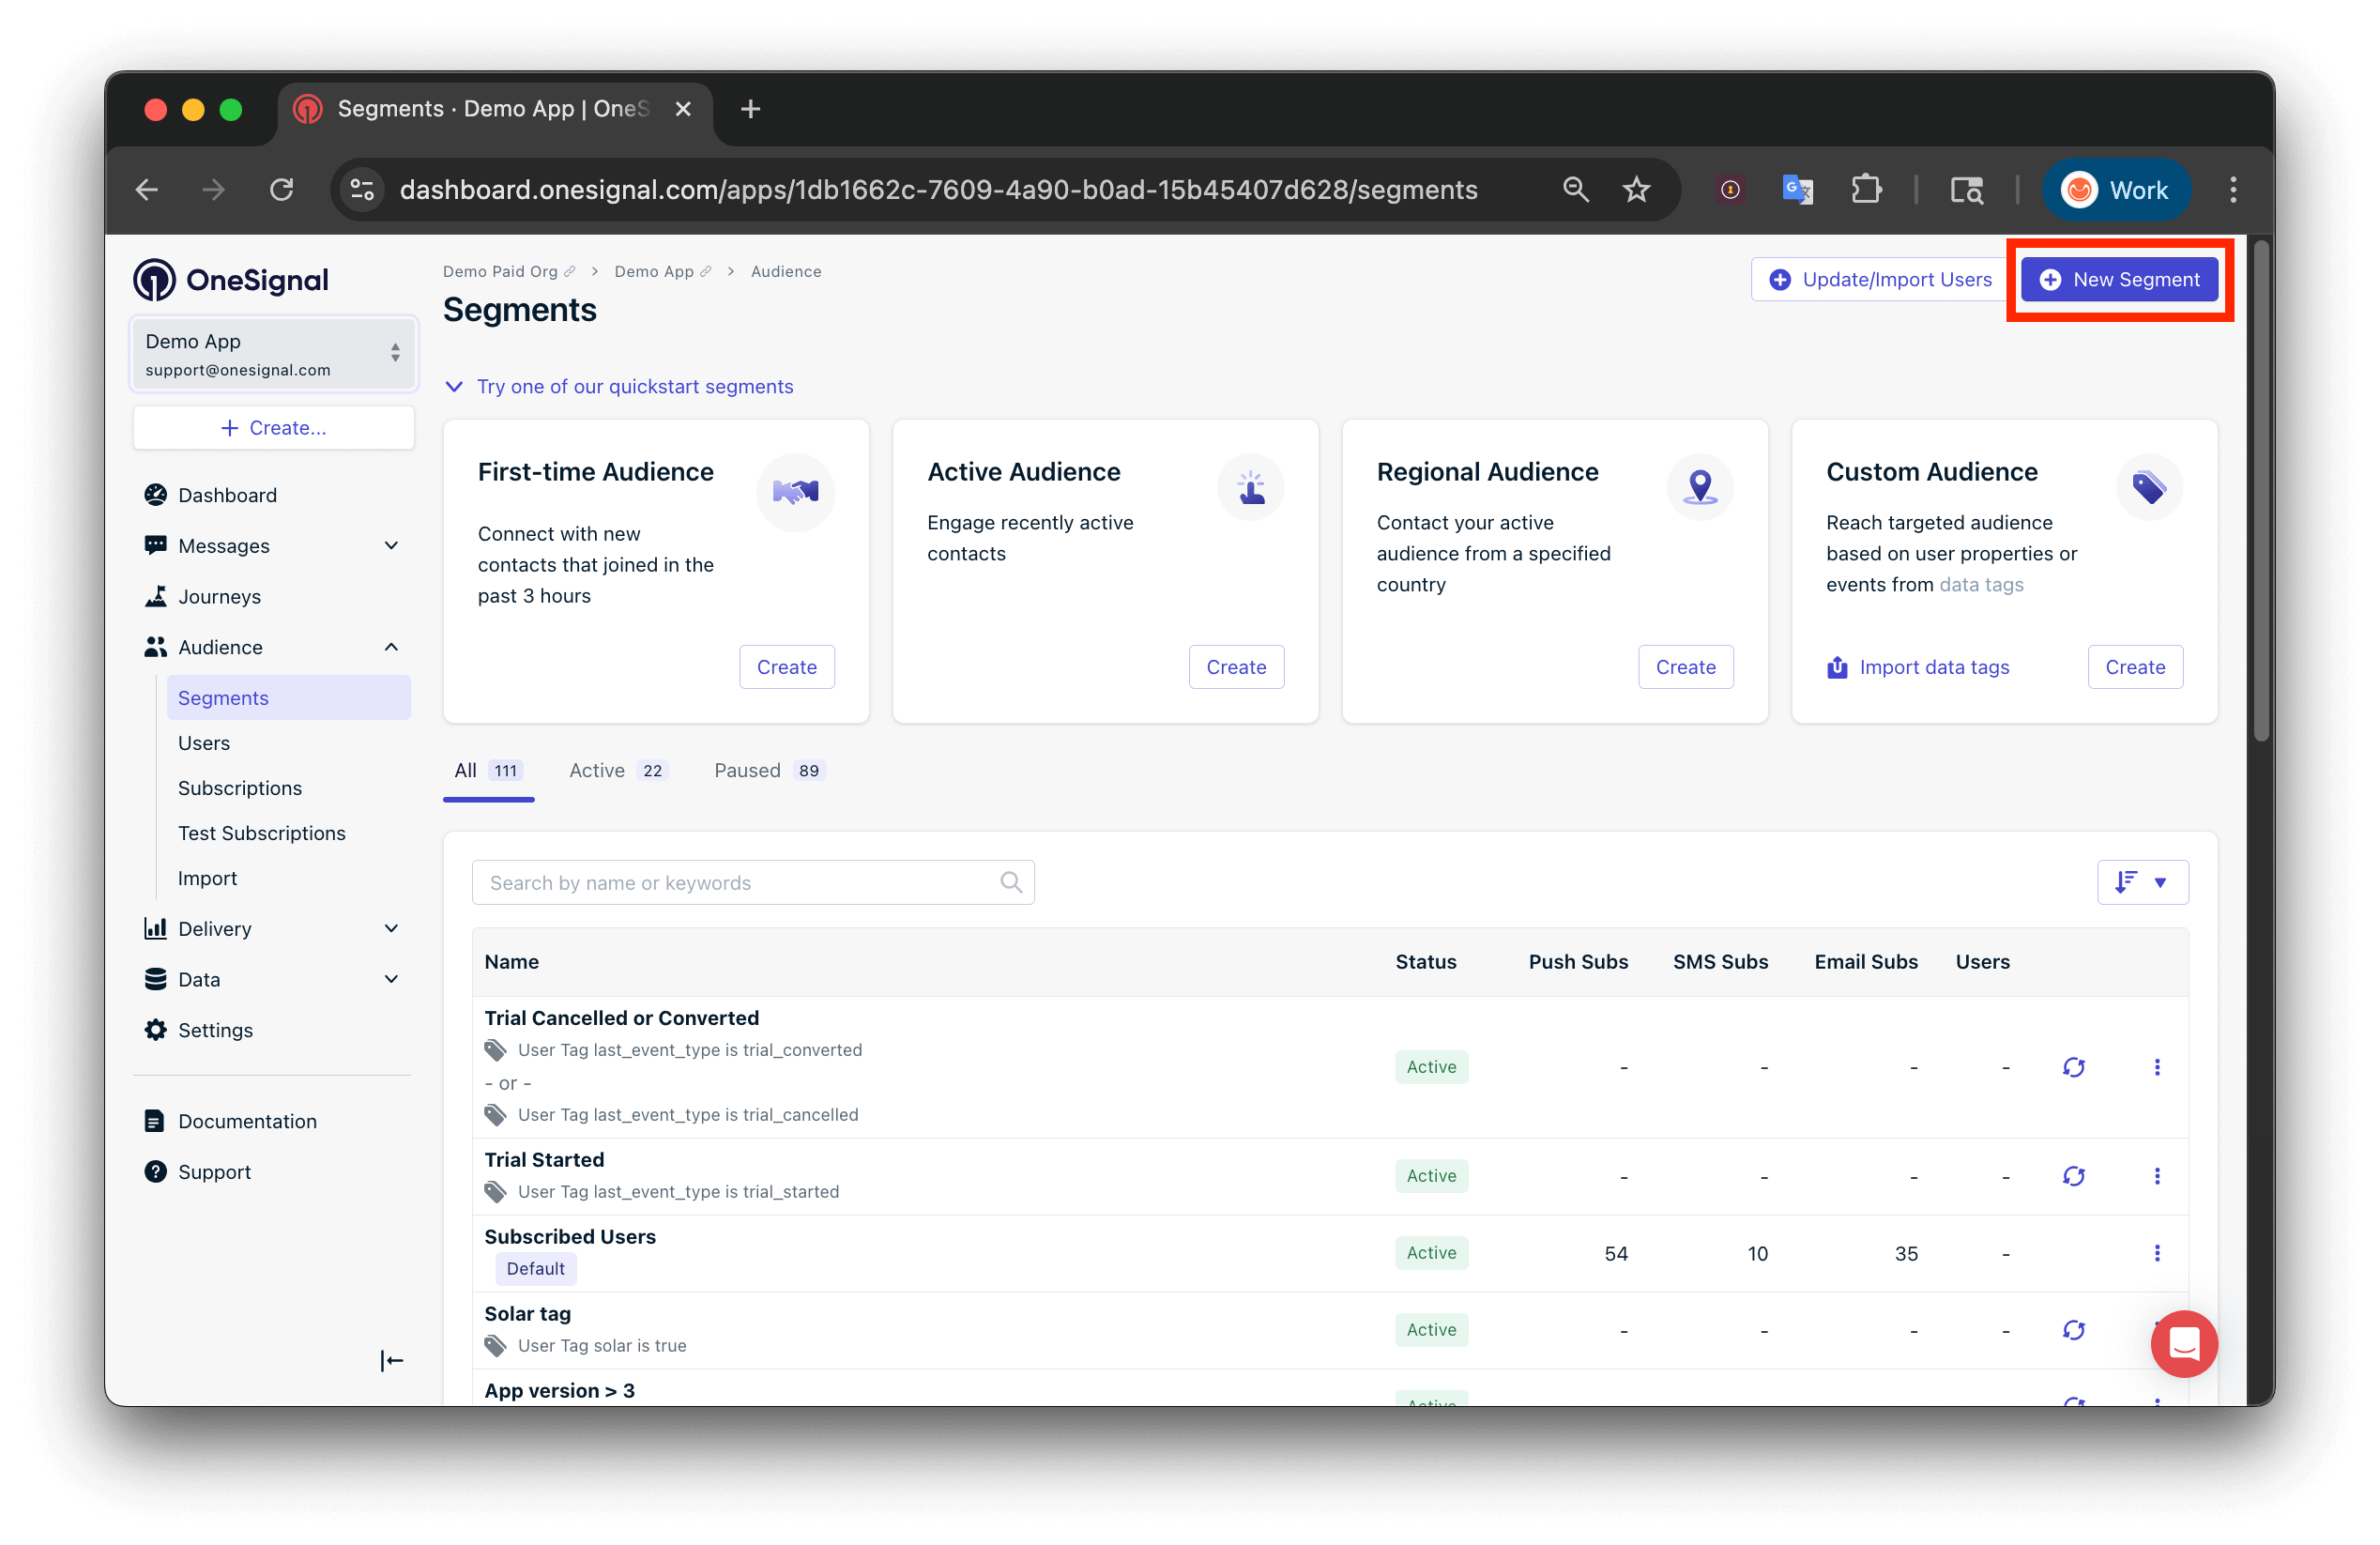Open Chrome three-dot menu
This screenshot has width=2380, height=1545.
[2232, 190]
